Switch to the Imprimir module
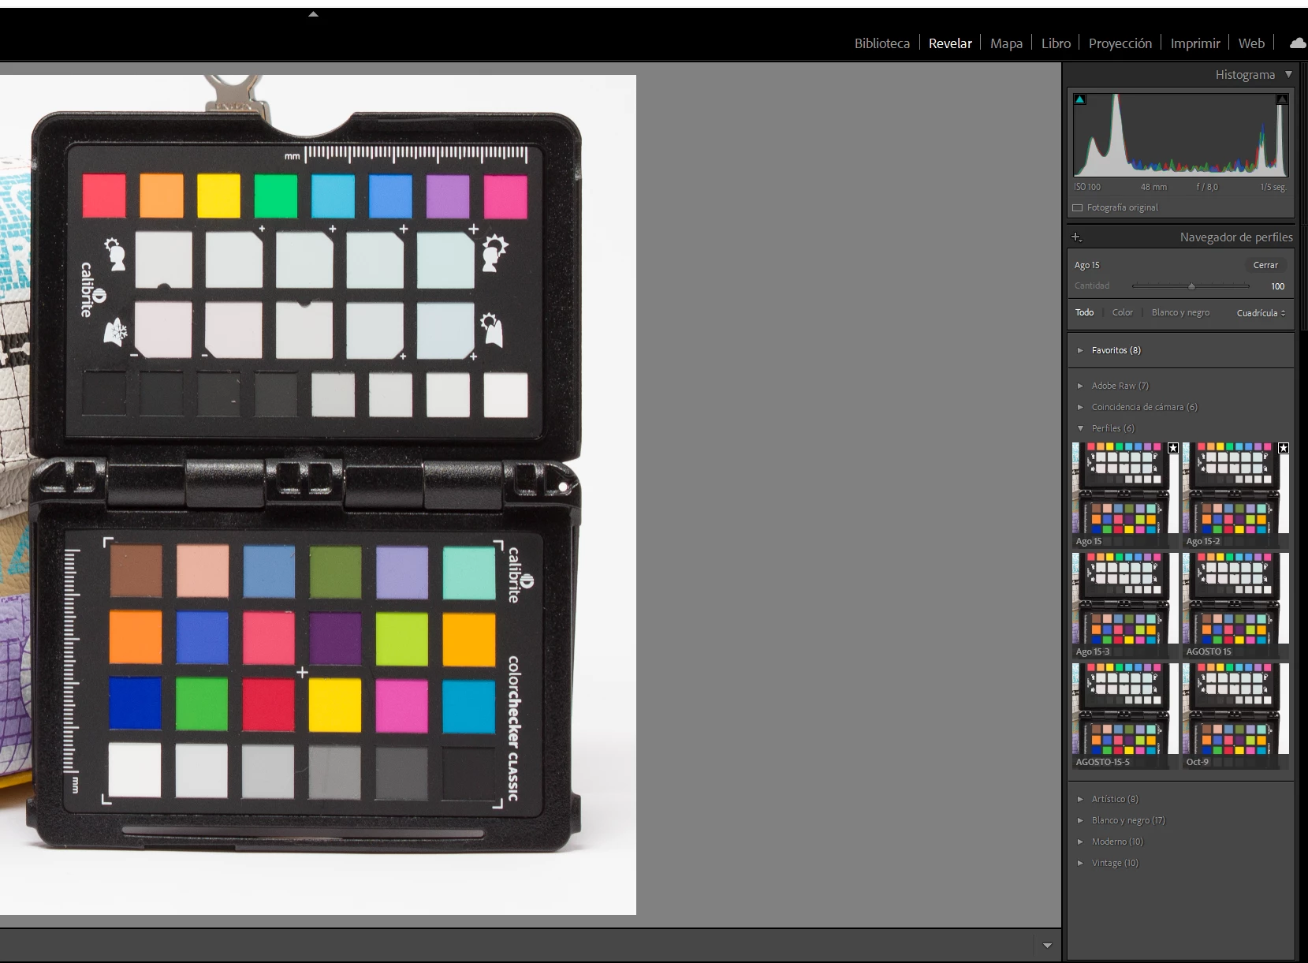This screenshot has width=1308, height=963. [1194, 43]
